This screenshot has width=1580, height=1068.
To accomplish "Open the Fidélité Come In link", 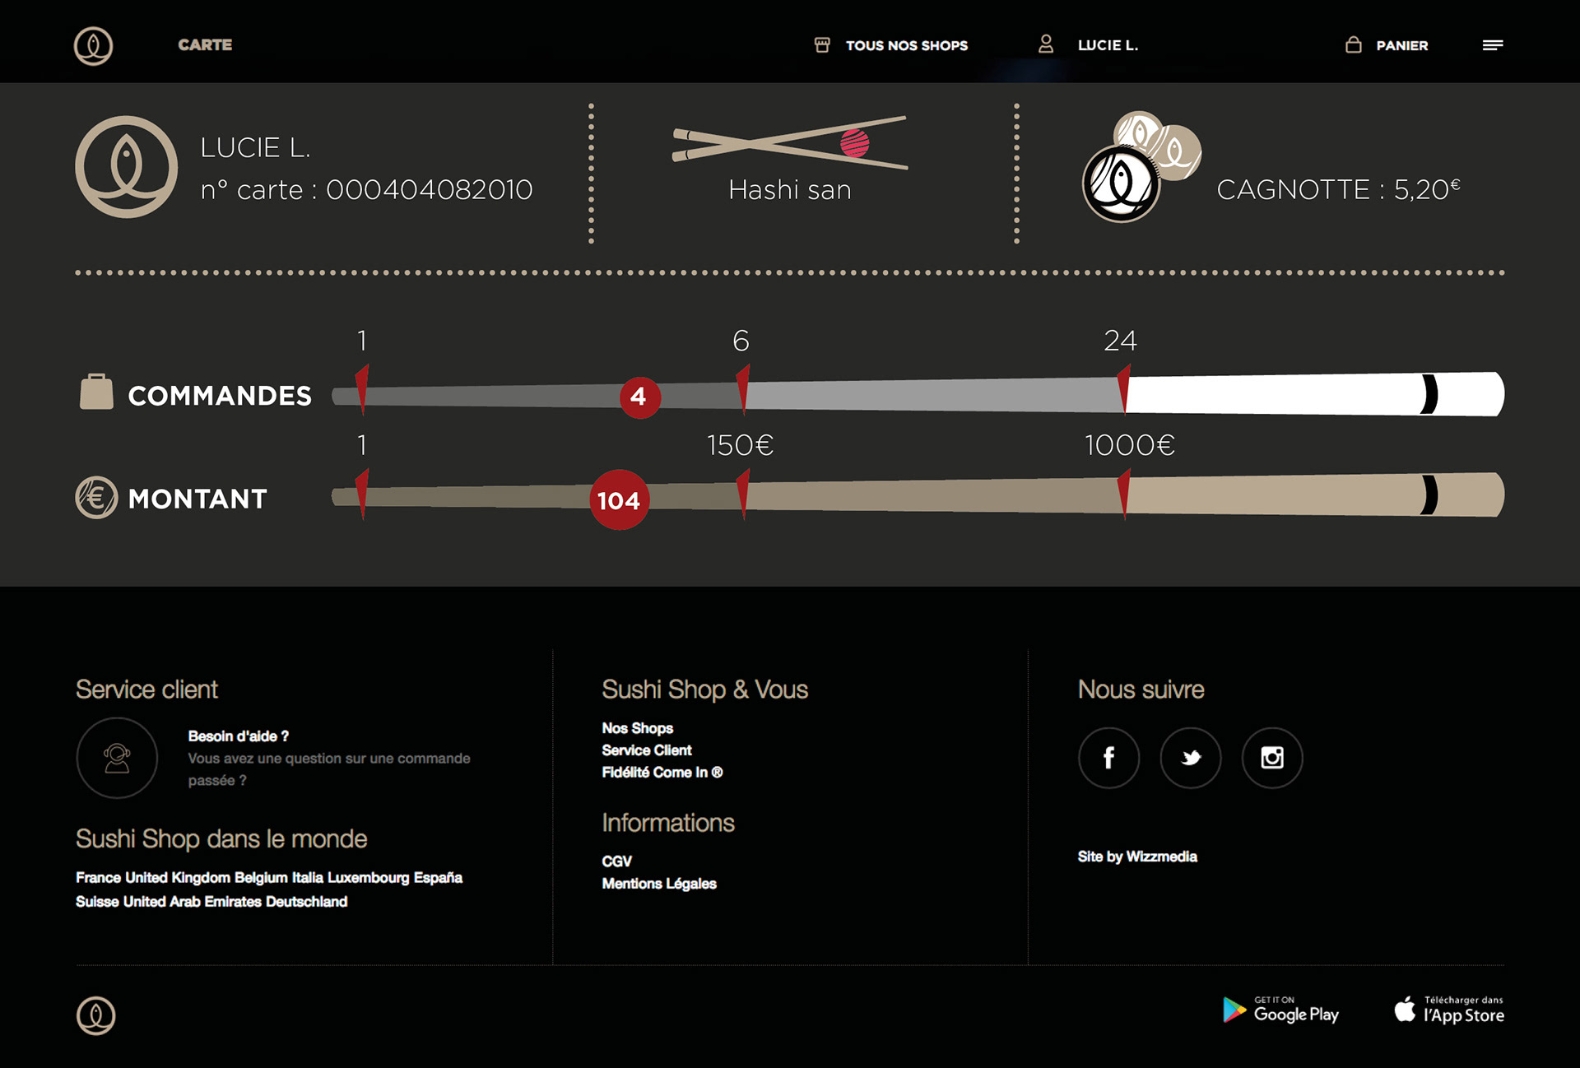I will click(662, 773).
